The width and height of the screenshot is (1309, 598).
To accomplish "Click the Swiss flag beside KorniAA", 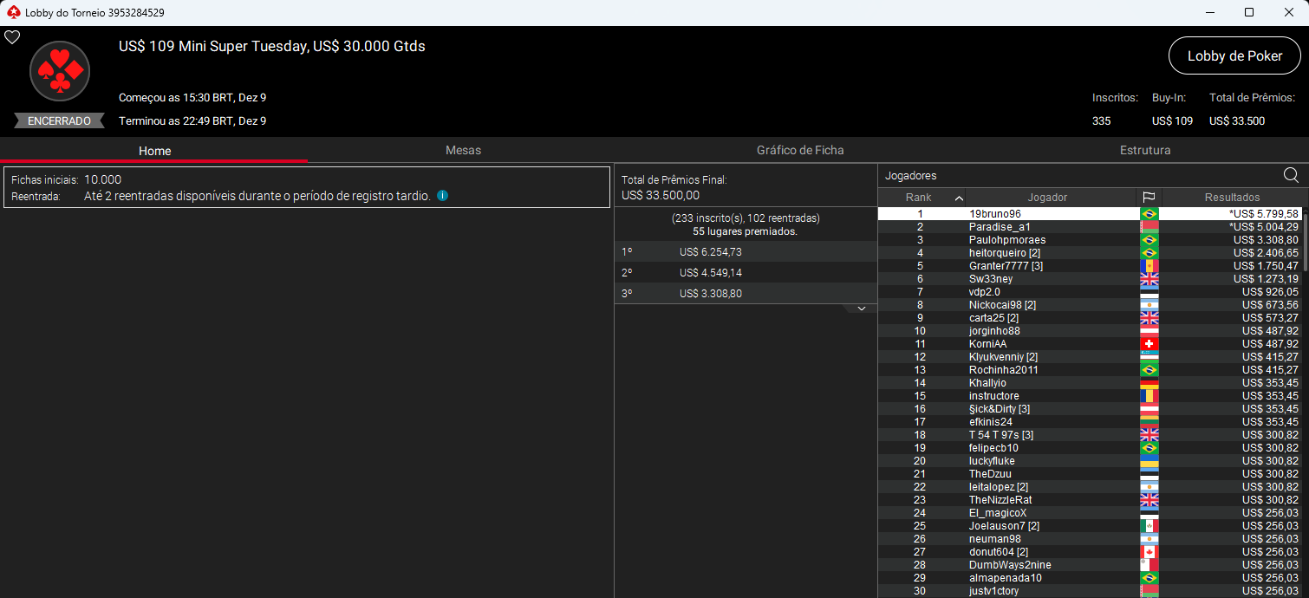I will [x=1149, y=344].
